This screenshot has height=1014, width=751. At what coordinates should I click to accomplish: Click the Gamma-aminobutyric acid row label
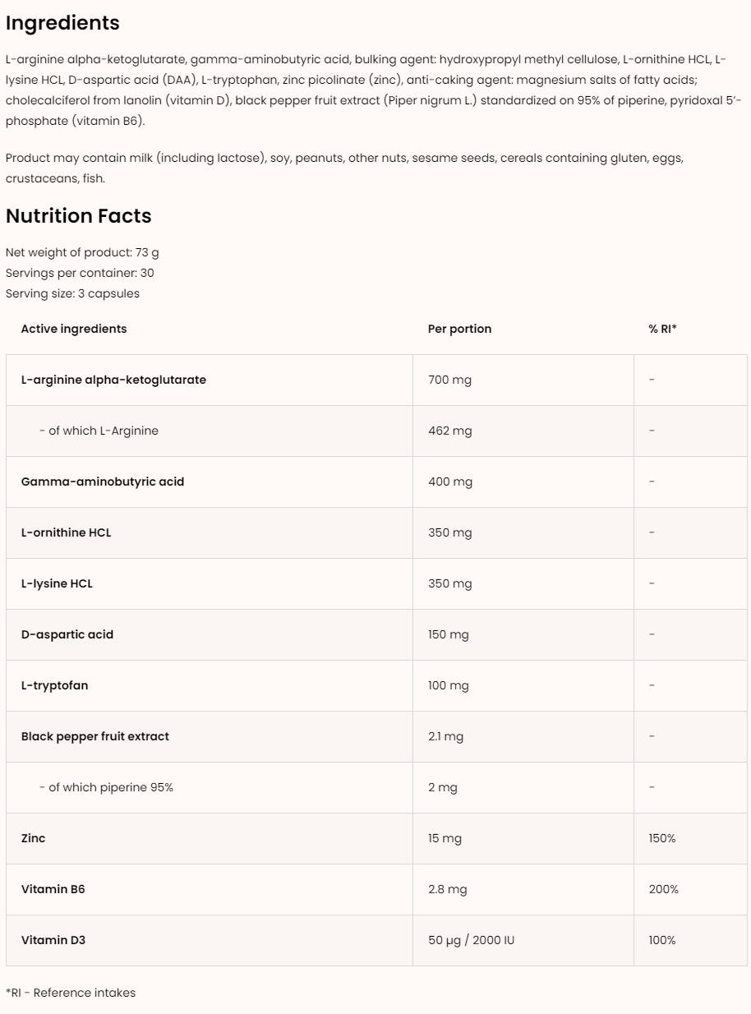pyautogui.click(x=102, y=482)
